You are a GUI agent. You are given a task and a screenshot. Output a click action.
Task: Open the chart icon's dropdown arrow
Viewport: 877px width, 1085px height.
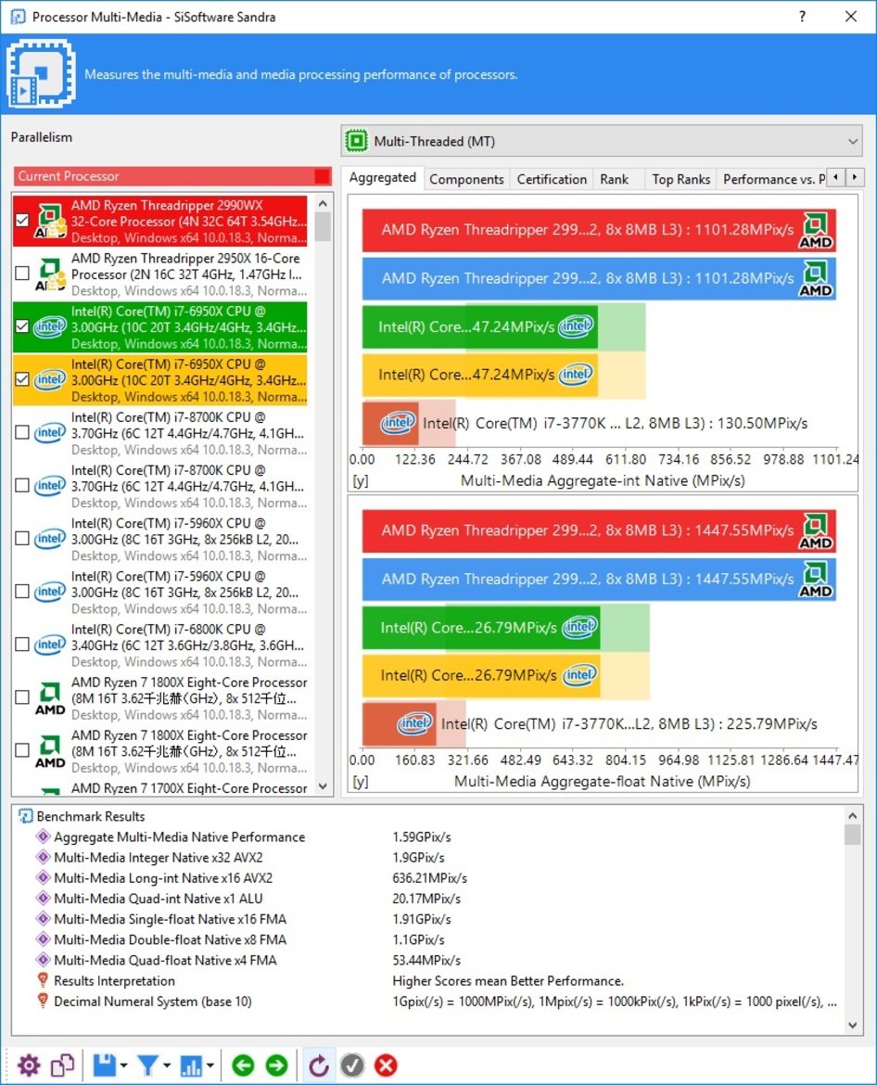[x=210, y=1066]
